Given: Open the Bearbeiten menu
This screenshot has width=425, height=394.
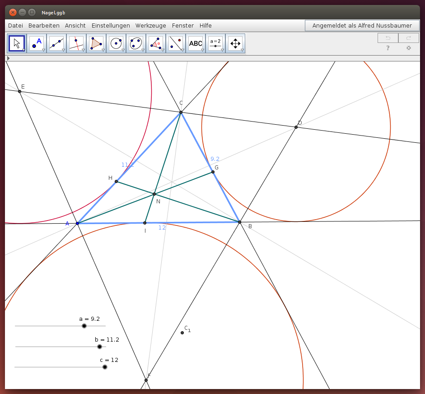Looking at the screenshot, I should coord(44,25).
